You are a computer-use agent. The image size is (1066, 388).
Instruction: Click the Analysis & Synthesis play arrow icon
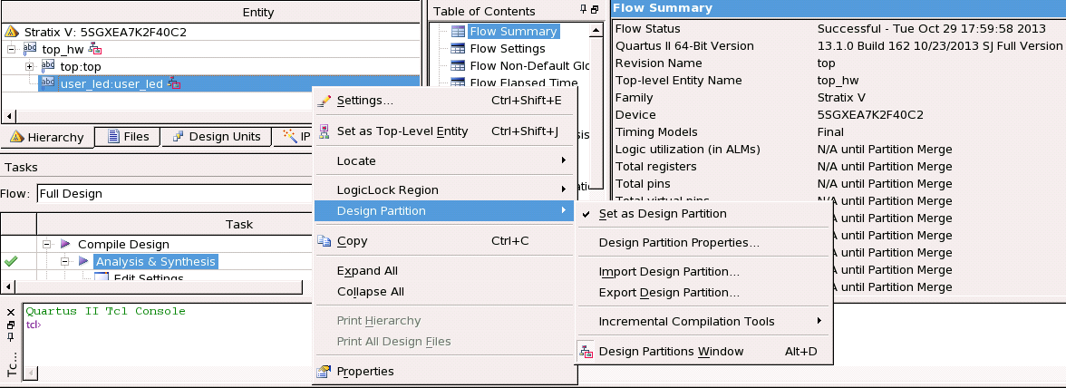[x=83, y=262]
